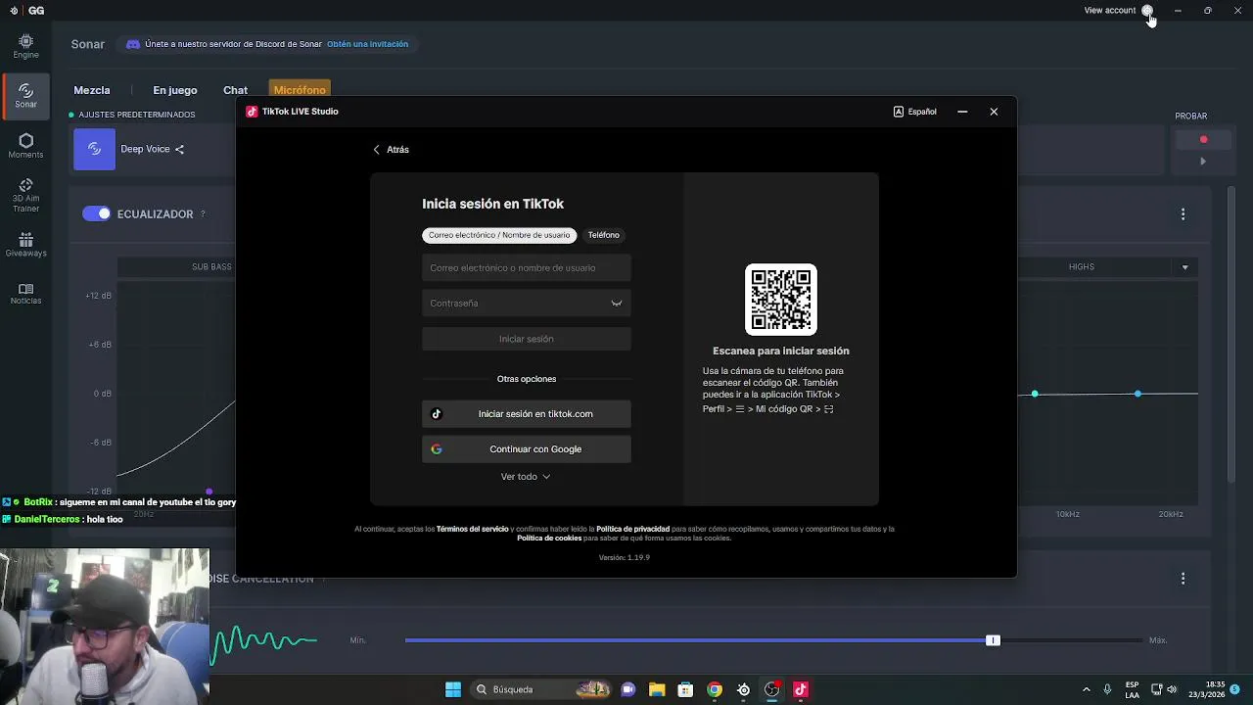1253x705 pixels.
Task: Click the Contraseña password field
Action: pos(527,304)
